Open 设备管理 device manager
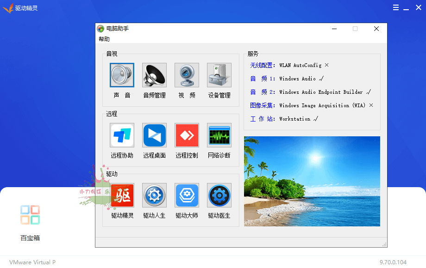This screenshot has width=426, height=268. click(x=219, y=75)
